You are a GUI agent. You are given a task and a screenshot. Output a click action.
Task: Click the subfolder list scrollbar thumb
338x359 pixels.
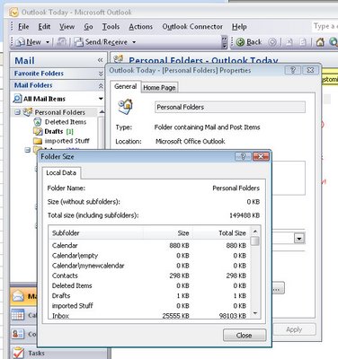tap(255, 241)
